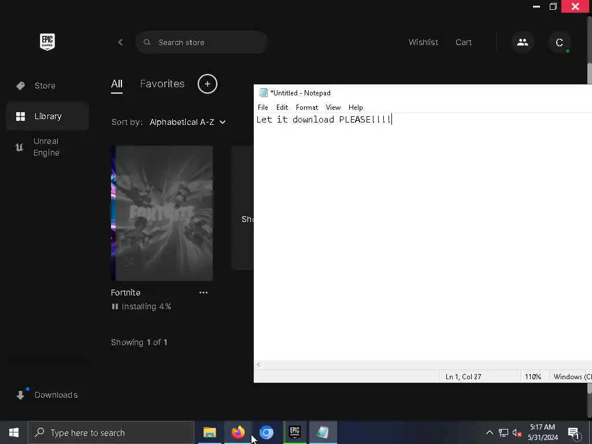This screenshot has height=444, width=592.
Task: Open Notepad Edit menu
Action: [282, 108]
